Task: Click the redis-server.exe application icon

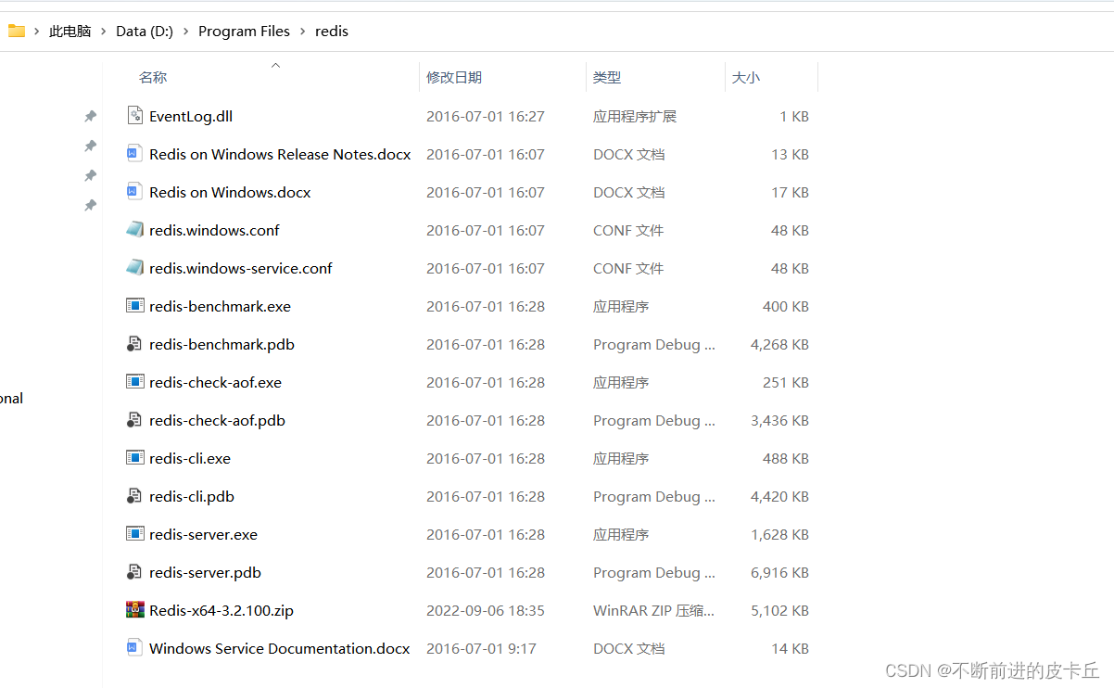Action: (x=135, y=534)
